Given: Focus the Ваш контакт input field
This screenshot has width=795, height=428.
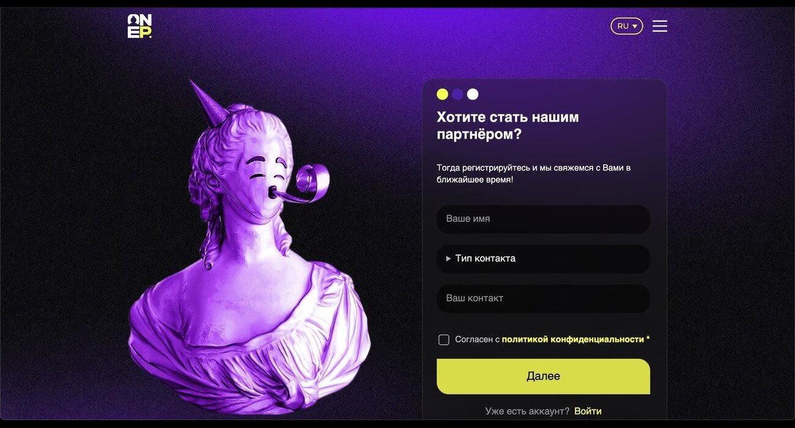Looking at the screenshot, I should tap(543, 298).
